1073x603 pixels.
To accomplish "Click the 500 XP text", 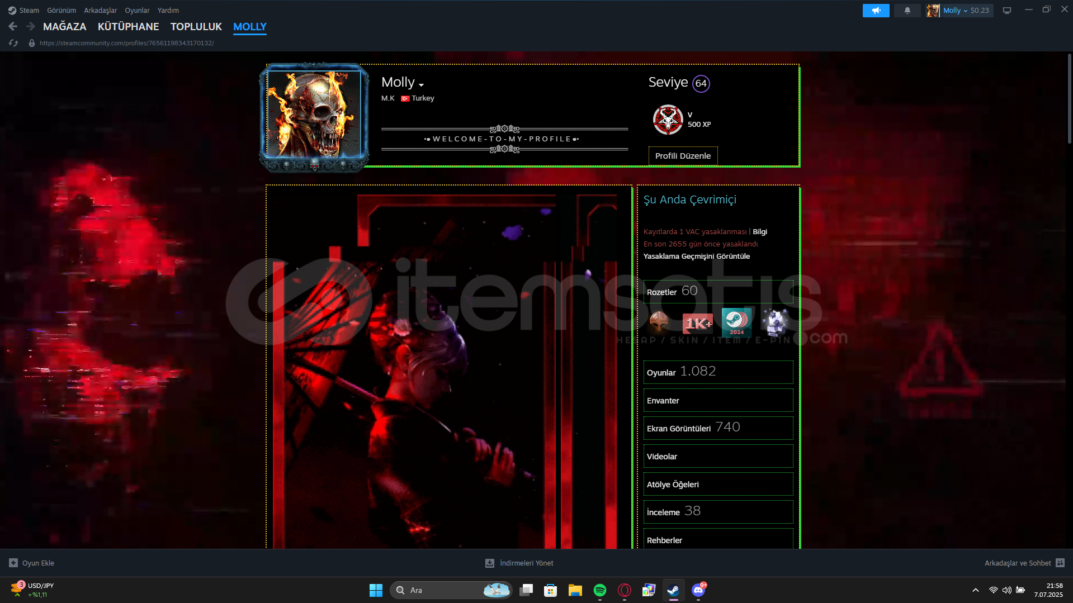I will [699, 124].
